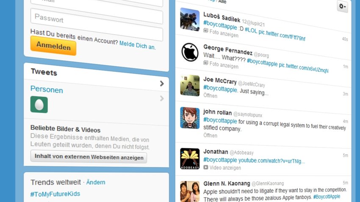The image size is (360, 202).
Task: Click George Fernandez's Apple logo avatar
Action: (x=190, y=52)
